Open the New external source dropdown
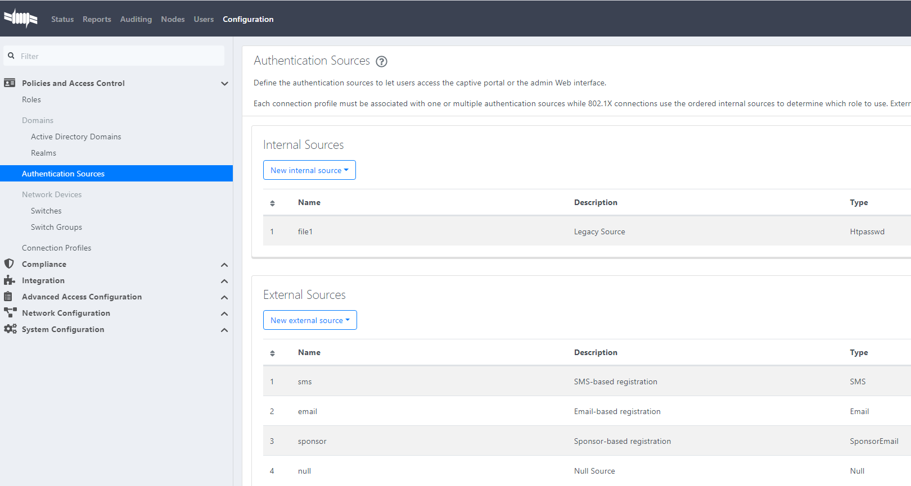The image size is (911, 486). tap(310, 320)
